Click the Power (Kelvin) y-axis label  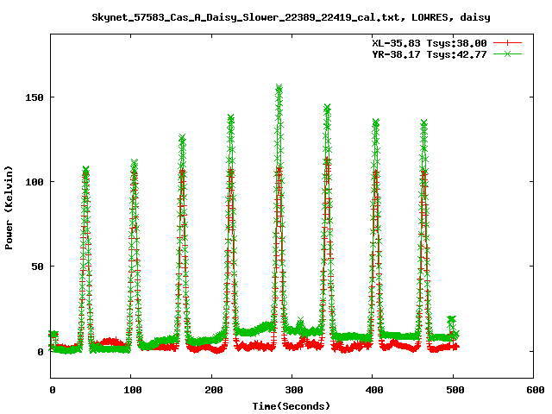click(x=9, y=208)
